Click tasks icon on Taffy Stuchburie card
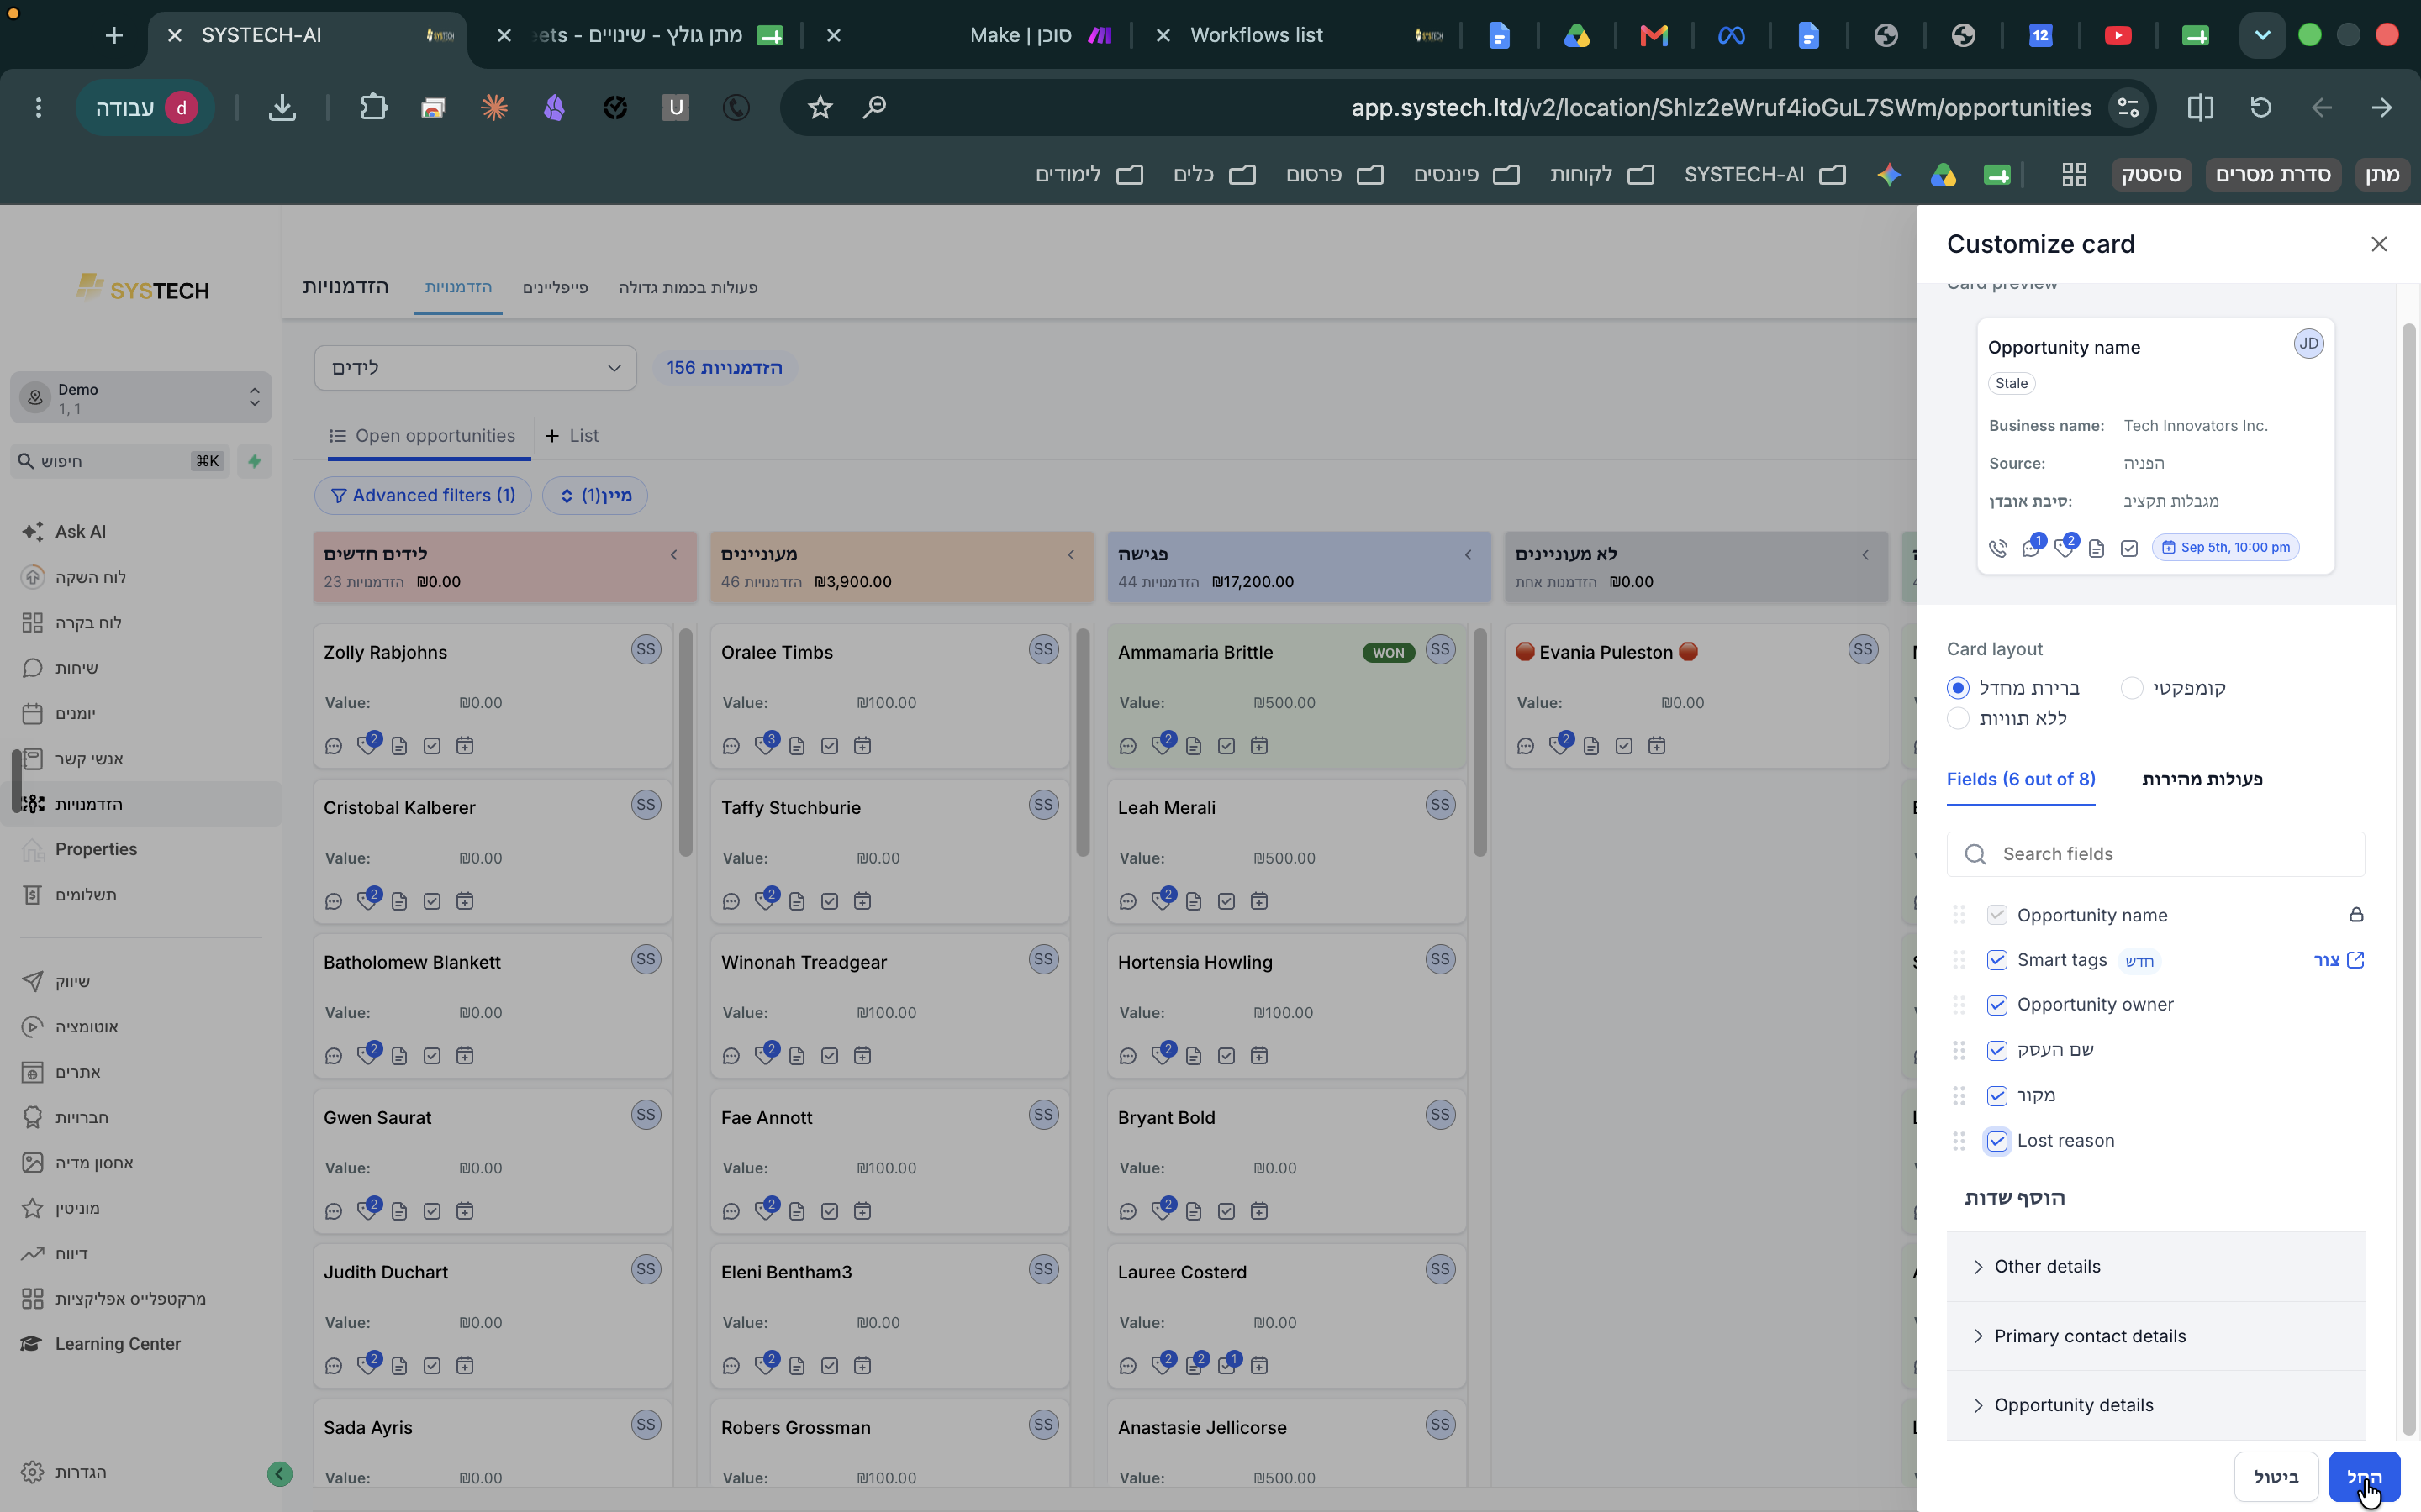Viewport: 2421px width, 1512px height. (x=831, y=902)
